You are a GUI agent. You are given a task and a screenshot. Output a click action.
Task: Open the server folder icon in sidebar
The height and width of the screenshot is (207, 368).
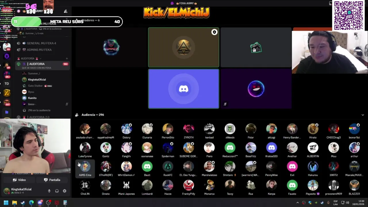point(7,112)
